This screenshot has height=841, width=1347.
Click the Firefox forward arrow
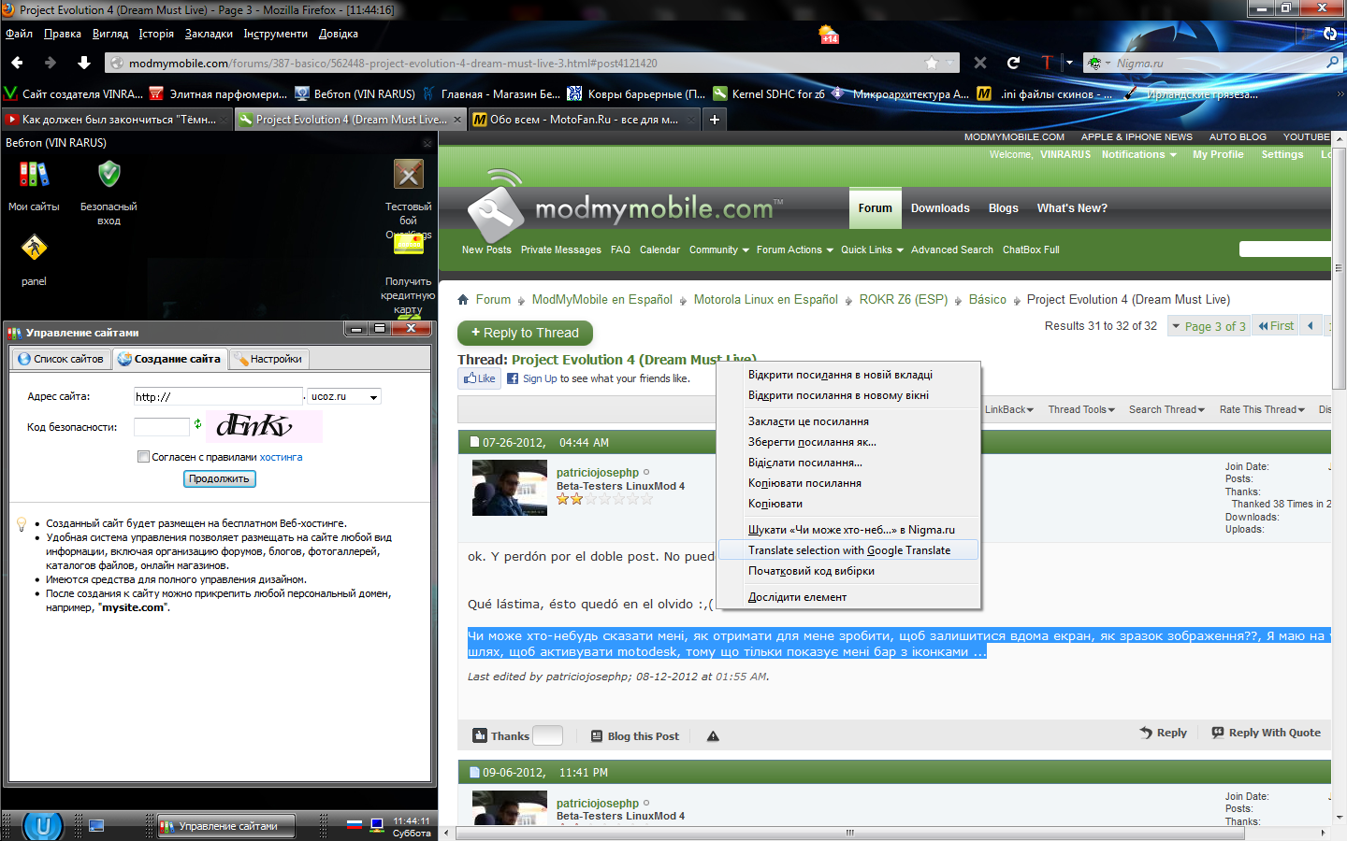pyautogui.click(x=51, y=63)
